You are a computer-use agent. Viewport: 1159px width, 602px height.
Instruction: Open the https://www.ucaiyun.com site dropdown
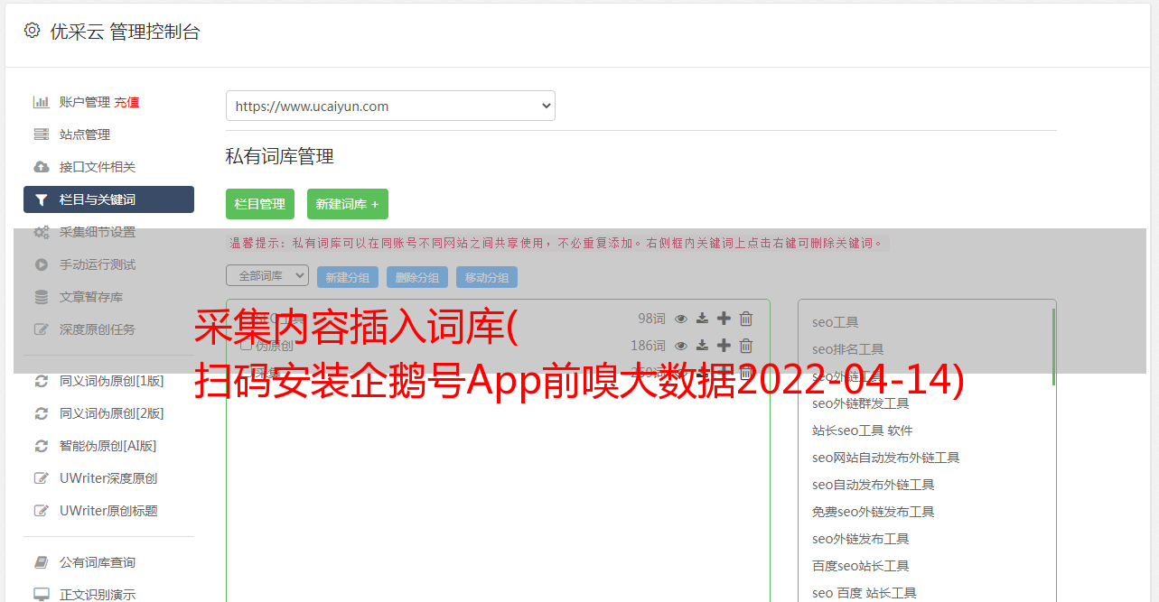(390, 106)
